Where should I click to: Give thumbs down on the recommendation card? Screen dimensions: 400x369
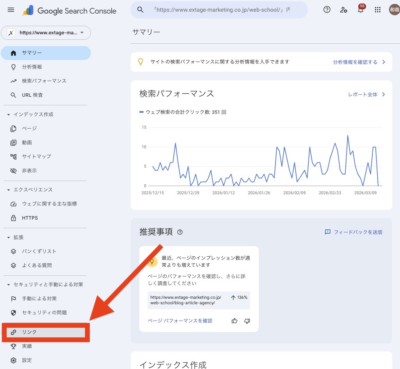tap(247, 321)
